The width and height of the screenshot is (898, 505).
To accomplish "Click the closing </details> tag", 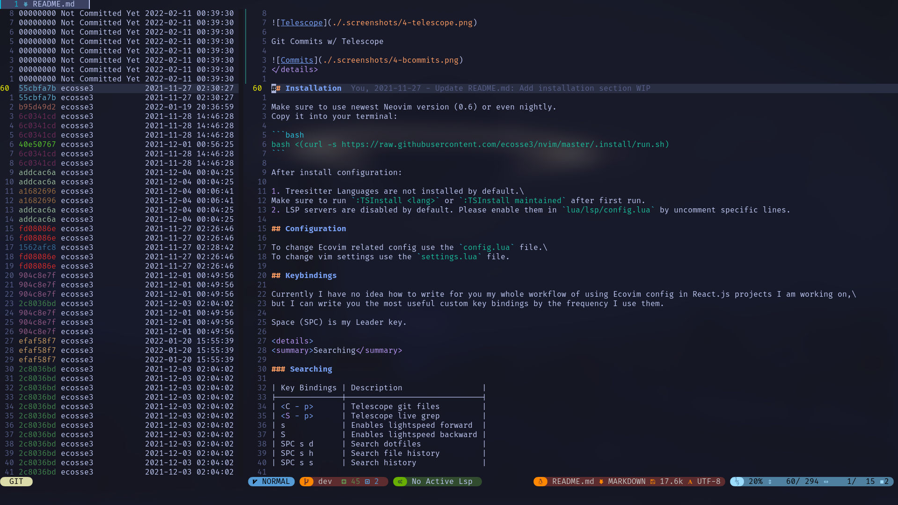I will point(295,70).
